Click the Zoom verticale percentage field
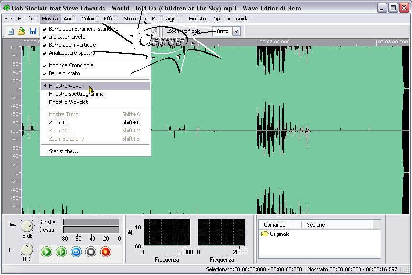The image size is (412, 275). click(222, 31)
